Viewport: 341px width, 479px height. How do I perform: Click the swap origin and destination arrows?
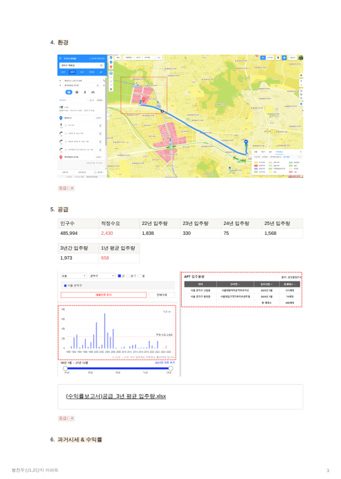click(x=103, y=81)
